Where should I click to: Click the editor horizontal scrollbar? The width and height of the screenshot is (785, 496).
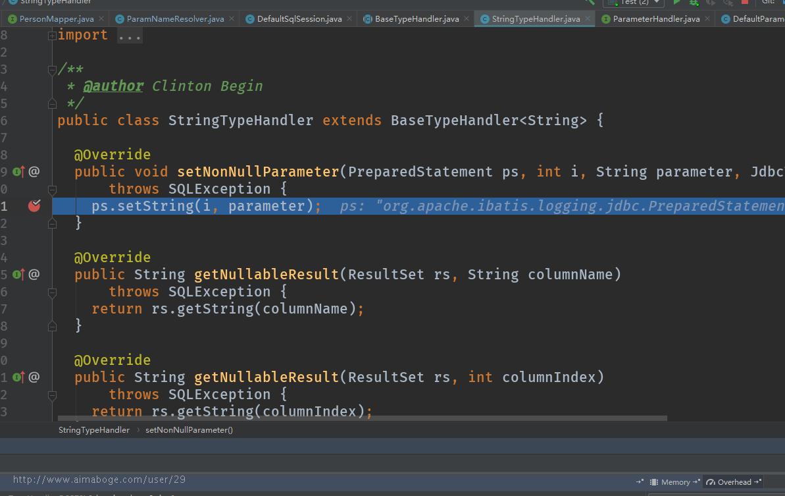(362, 418)
